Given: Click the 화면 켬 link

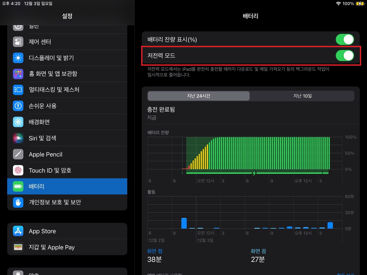Looking at the screenshot, I should (155, 251).
